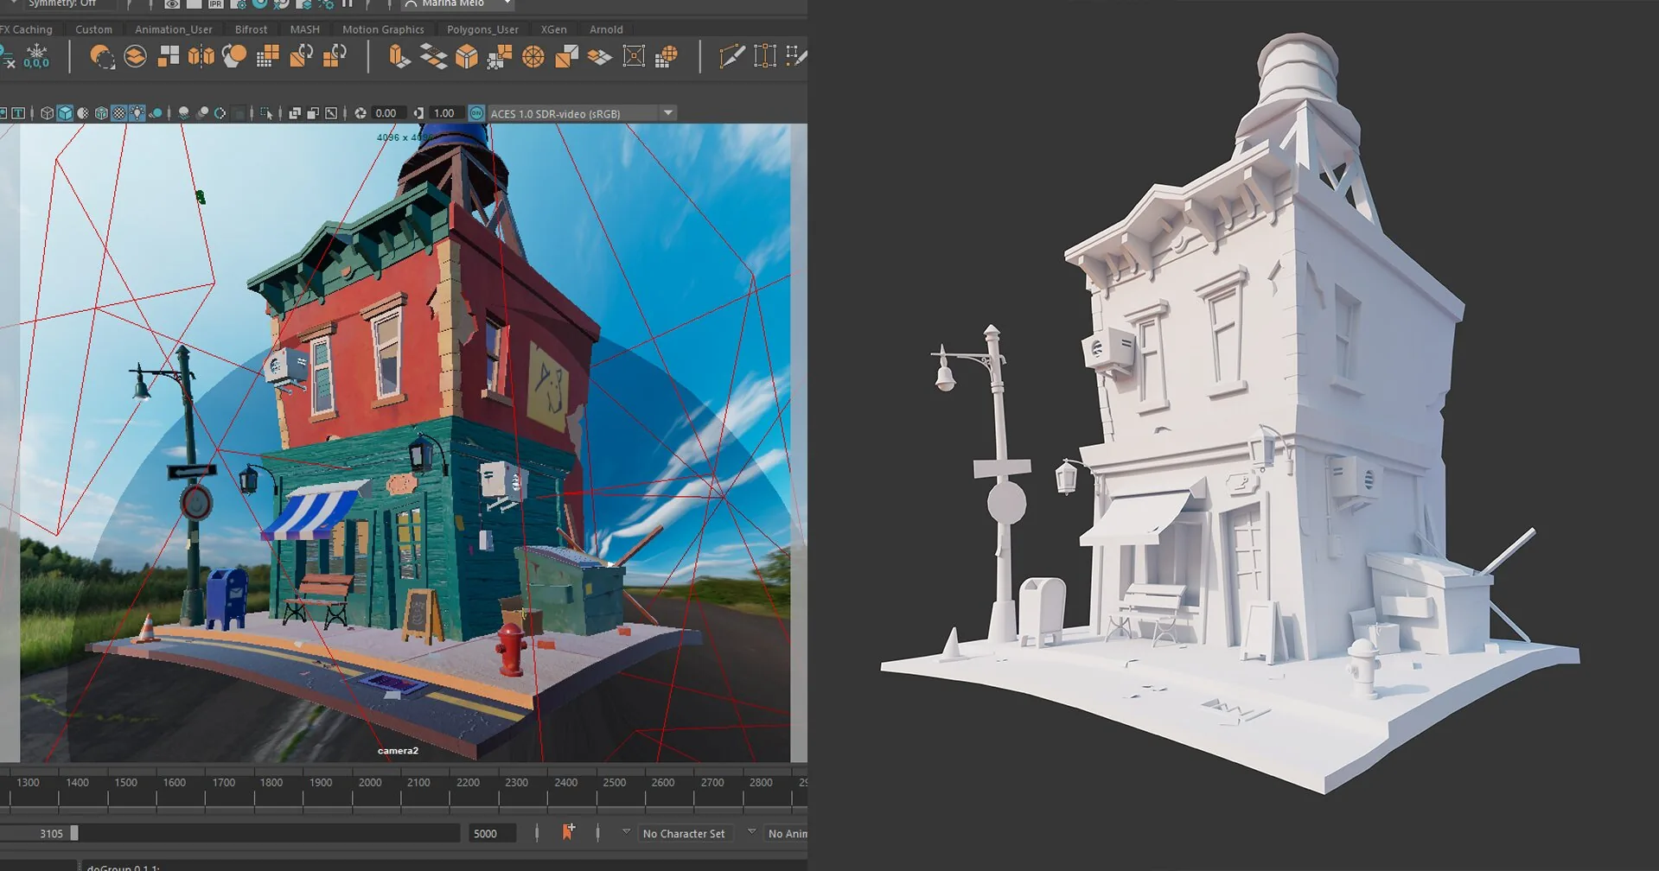This screenshot has height=871, width=1659.
Task: Click the grid with orange sphere icon
Action: click(x=667, y=57)
